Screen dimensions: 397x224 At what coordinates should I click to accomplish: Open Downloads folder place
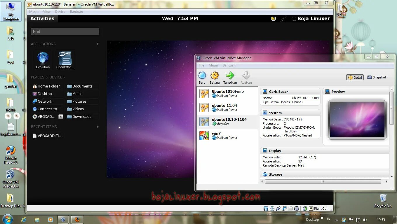[x=79, y=117]
